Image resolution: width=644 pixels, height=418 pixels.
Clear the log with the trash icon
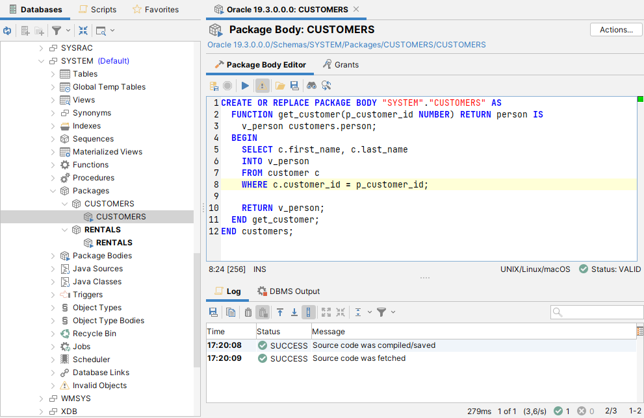point(248,312)
